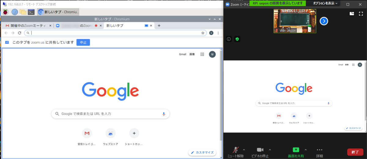Image resolution: width=367 pixels, height=159 pixels.
Task: Expand the audio options arrow beside ミュート解除
Action: 244,150
